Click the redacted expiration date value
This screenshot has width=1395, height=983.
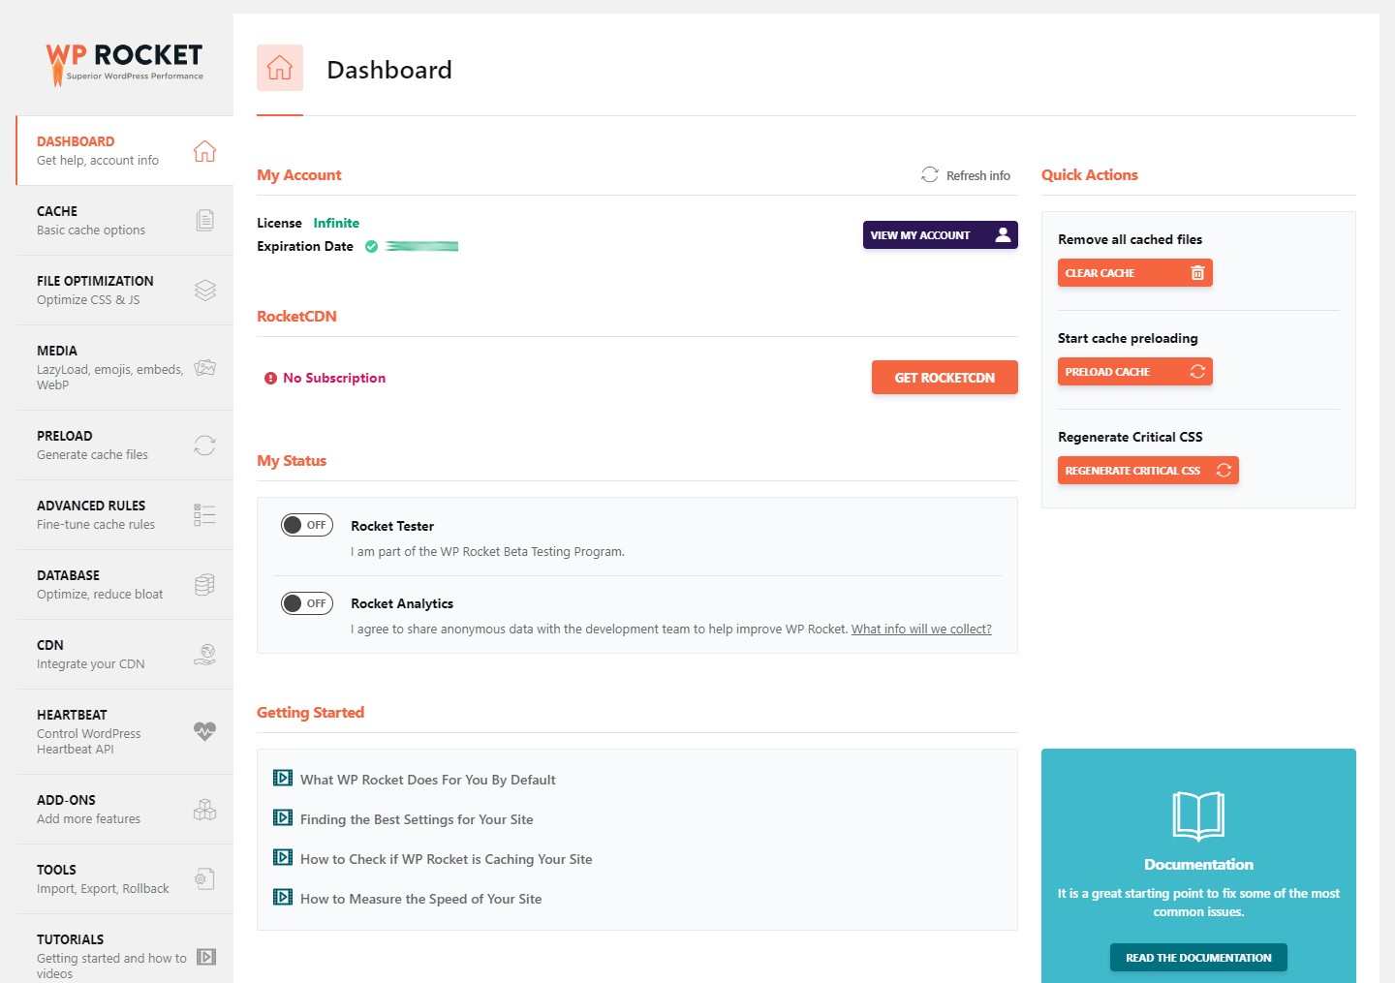(x=422, y=246)
